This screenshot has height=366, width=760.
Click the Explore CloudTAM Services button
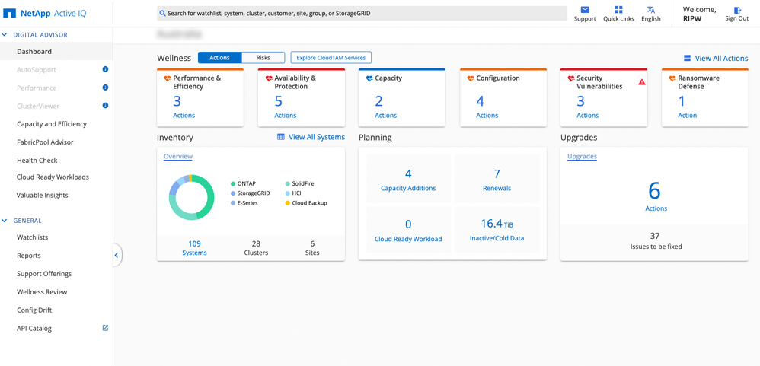pos(331,58)
